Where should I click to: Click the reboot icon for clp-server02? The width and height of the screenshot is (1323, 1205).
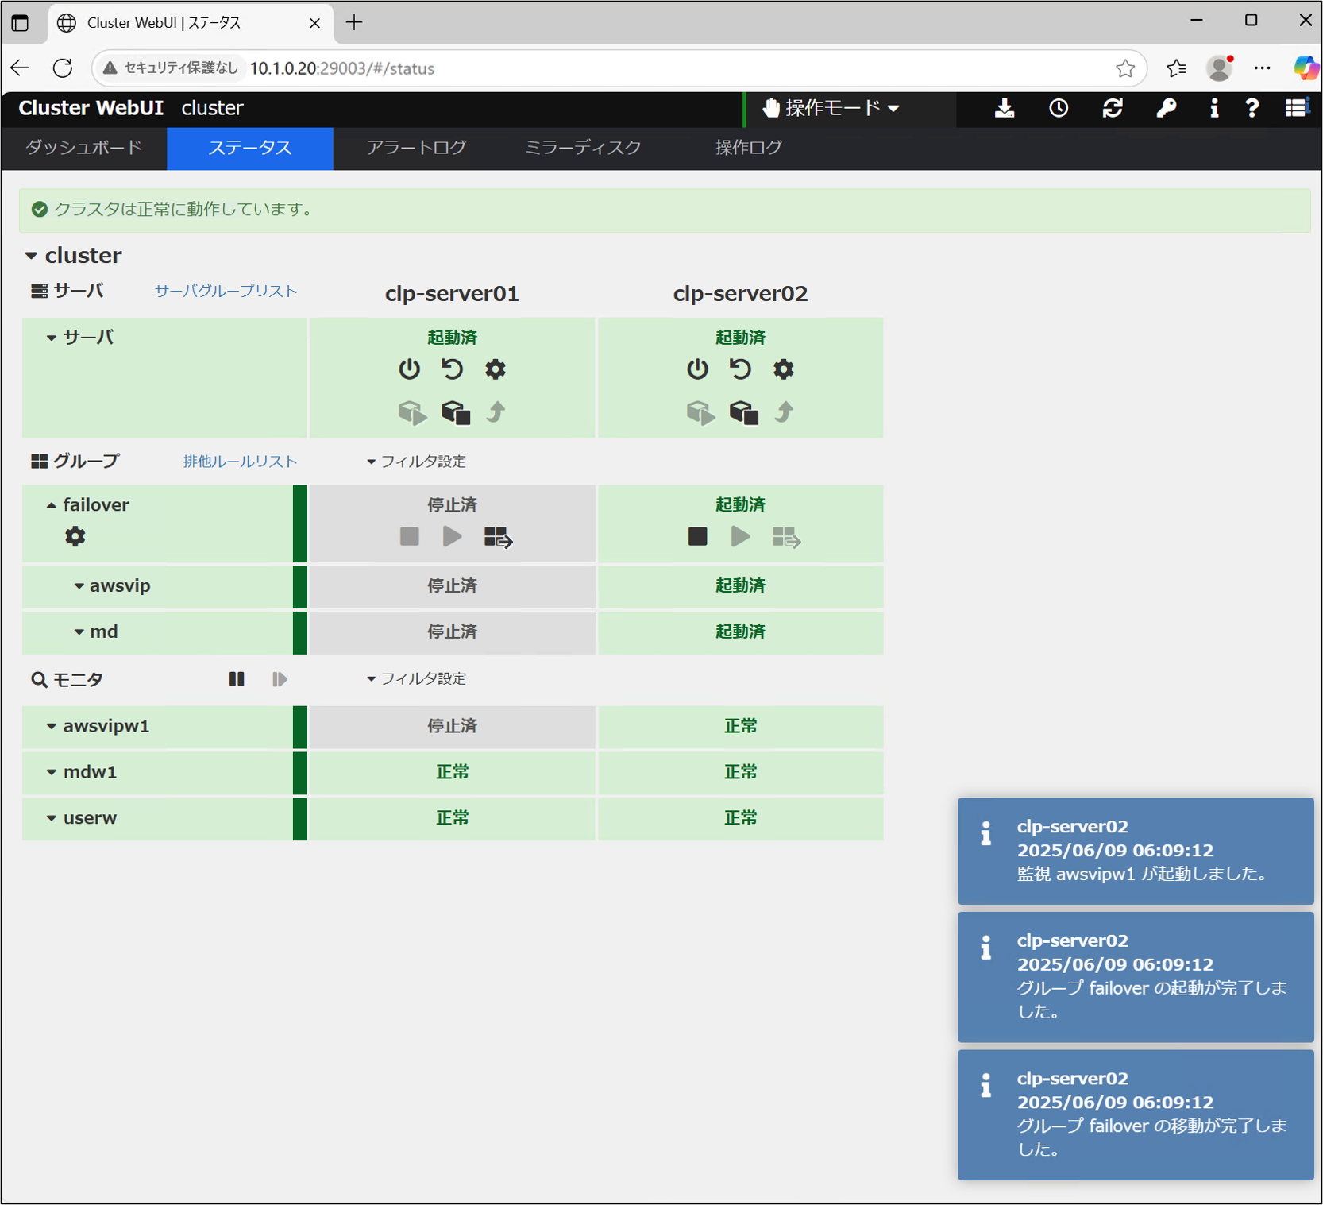point(740,369)
